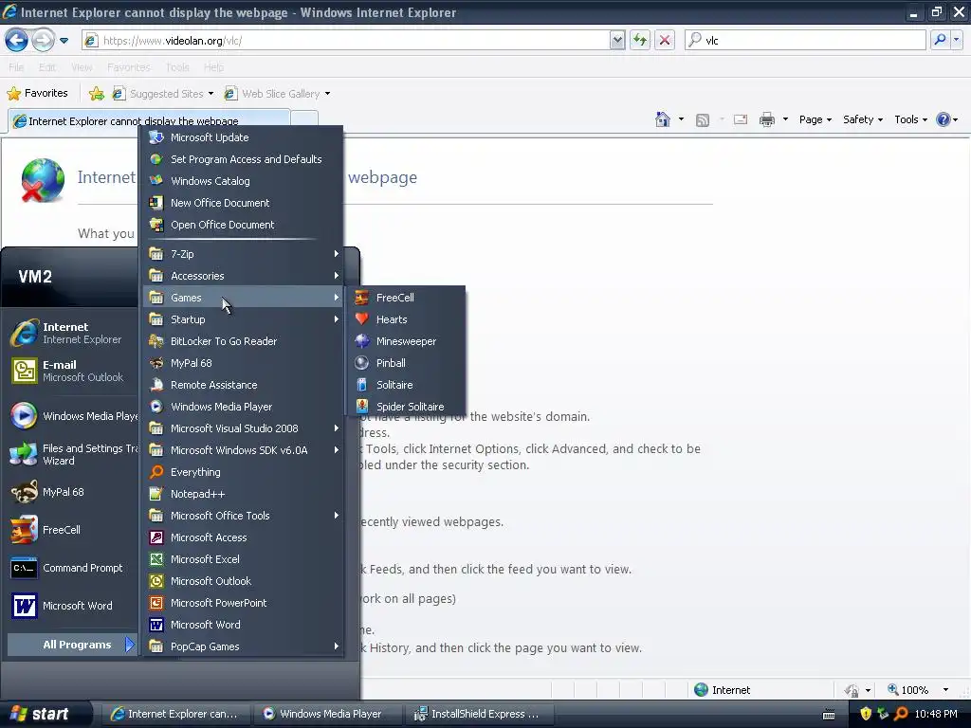
Task: Click the Microsoft Word icon in All Programs
Action: coord(156,625)
